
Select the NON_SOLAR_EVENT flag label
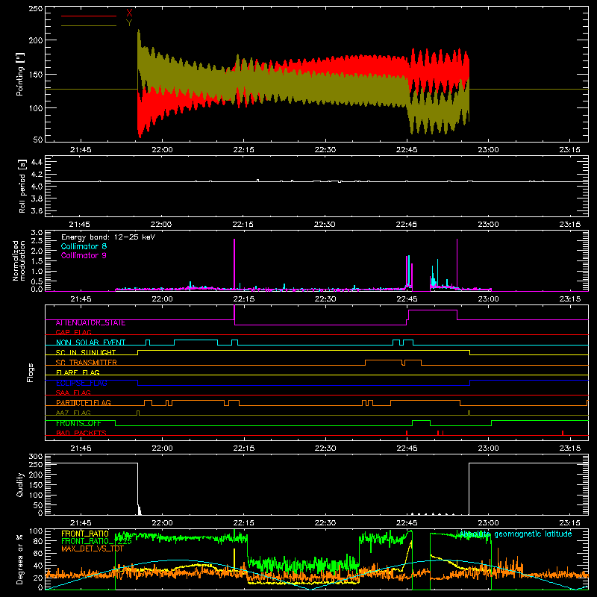[90, 343]
